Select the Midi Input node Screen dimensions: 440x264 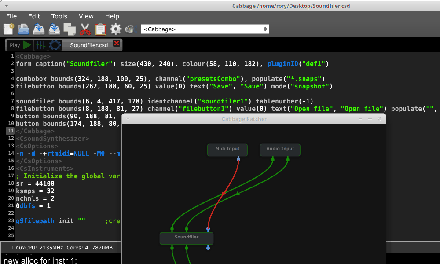tap(227, 150)
